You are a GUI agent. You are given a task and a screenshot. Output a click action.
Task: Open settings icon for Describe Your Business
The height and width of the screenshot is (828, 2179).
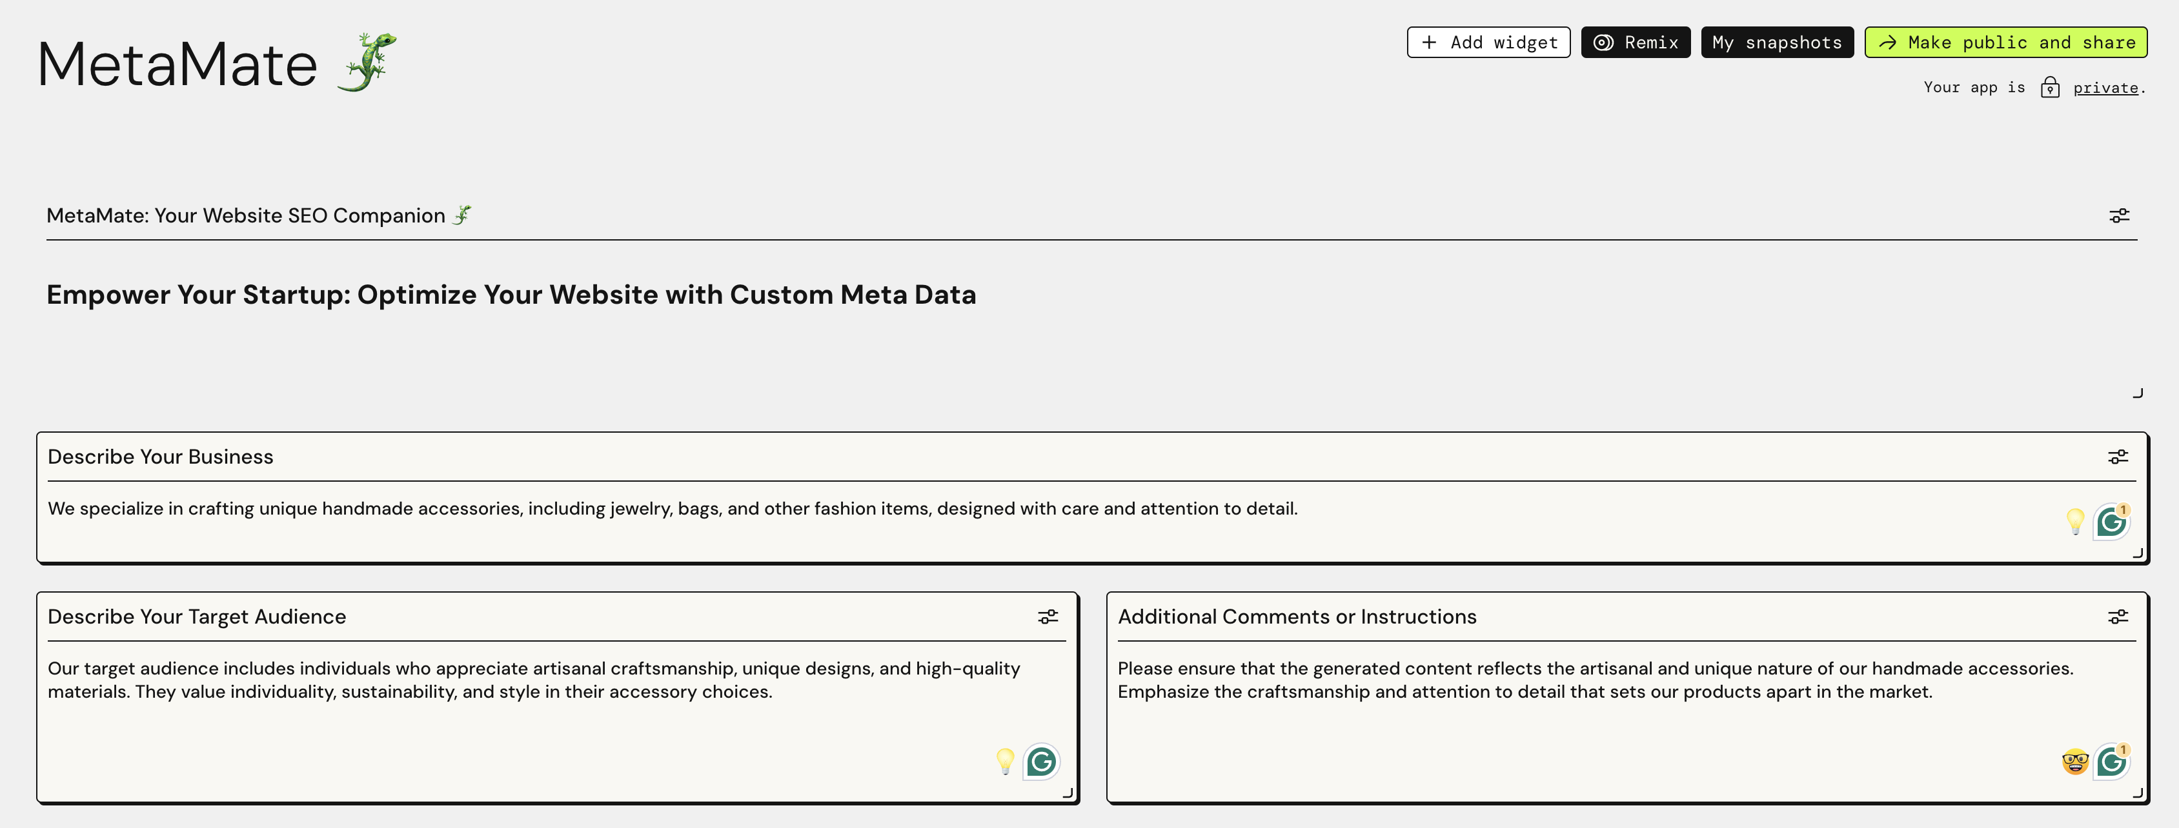coord(2117,457)
